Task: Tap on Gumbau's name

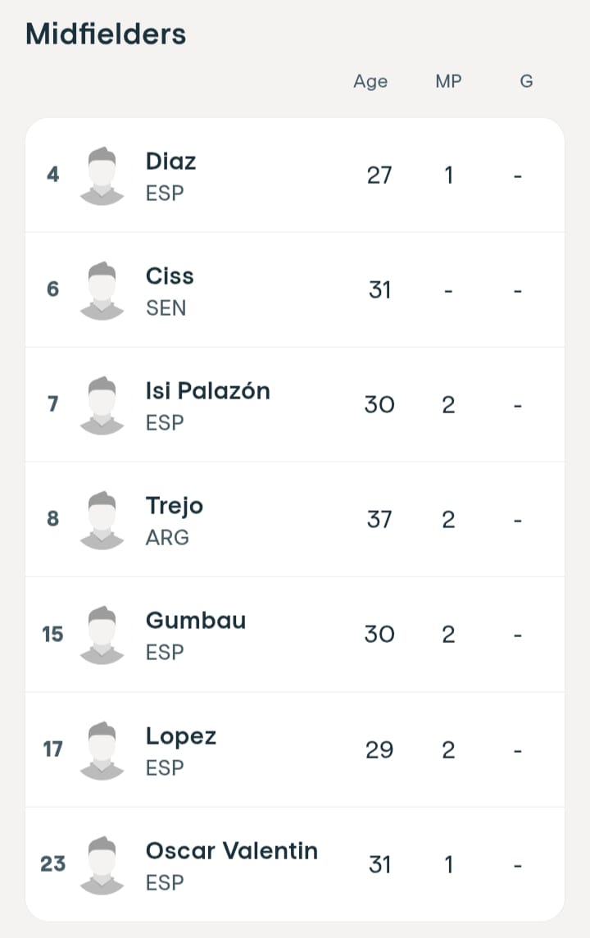Action: [195, 621]
